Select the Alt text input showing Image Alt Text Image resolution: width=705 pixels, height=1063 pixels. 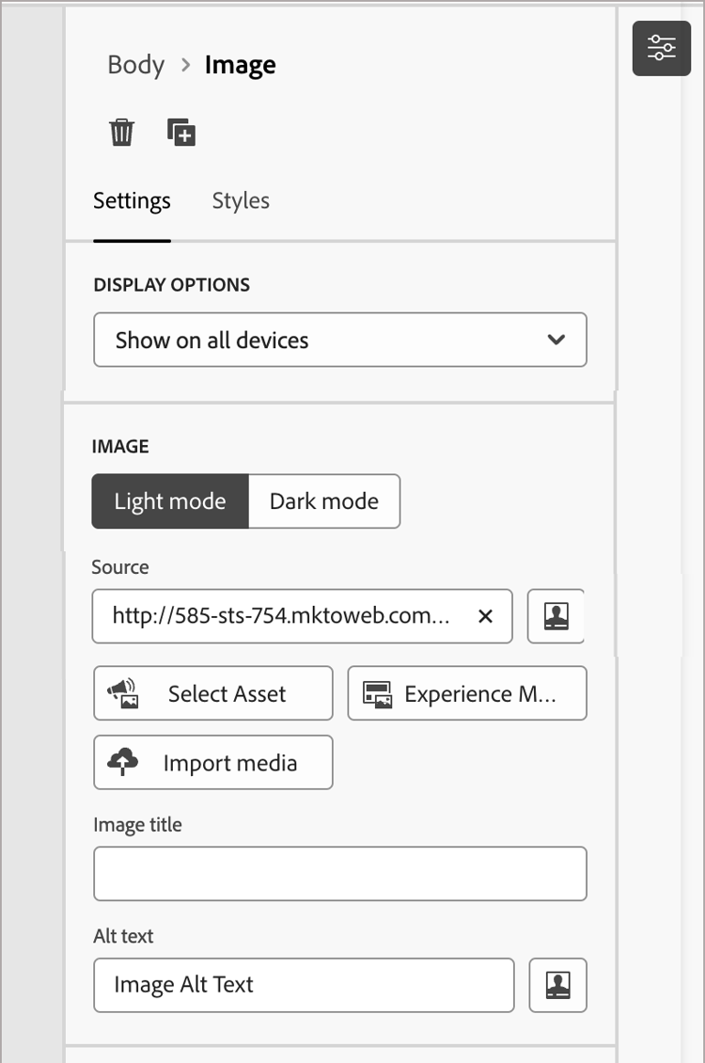tap(303, 985)
